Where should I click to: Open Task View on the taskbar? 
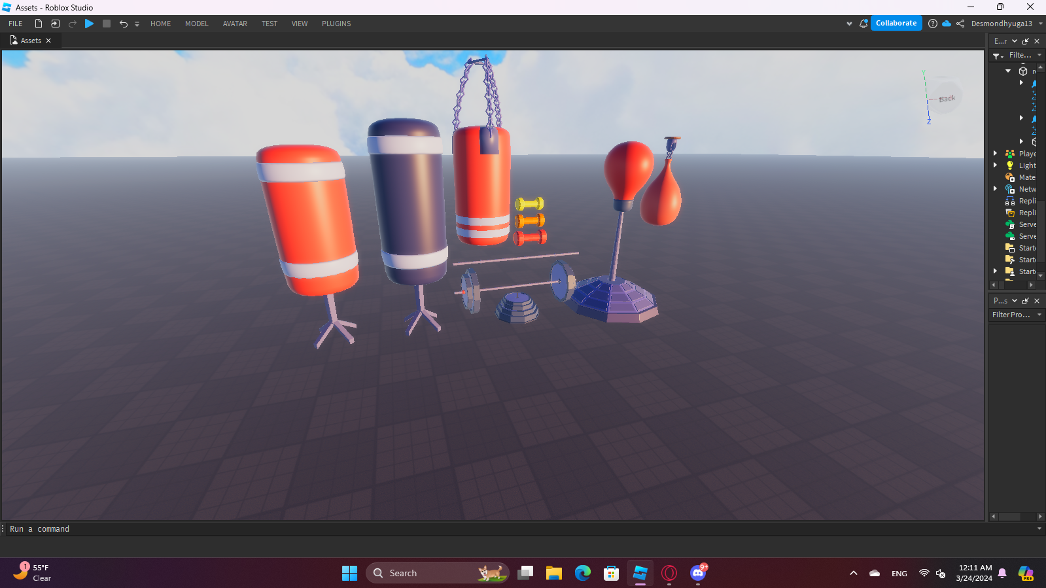525,573
